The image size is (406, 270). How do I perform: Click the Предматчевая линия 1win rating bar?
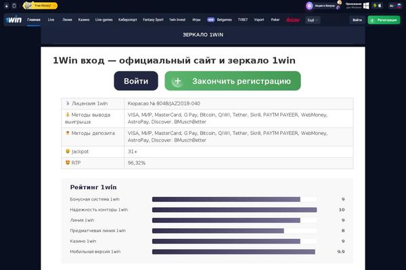234,231
